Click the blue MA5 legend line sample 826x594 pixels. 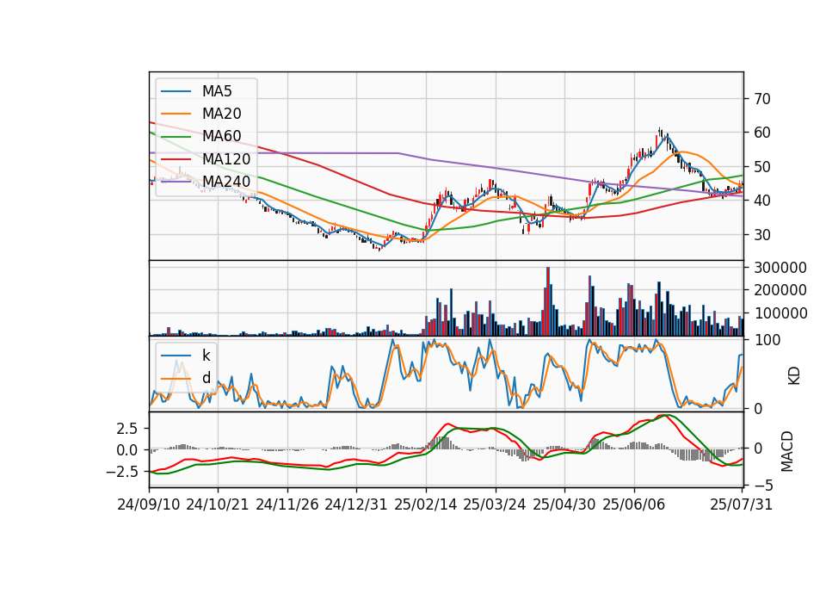pos(176,91)
